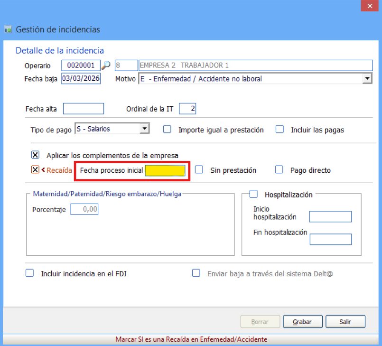The height and width of the screenshot is (346, 382).
Task: Enable the Sin prestación checkbox
Action: point(199,170)
